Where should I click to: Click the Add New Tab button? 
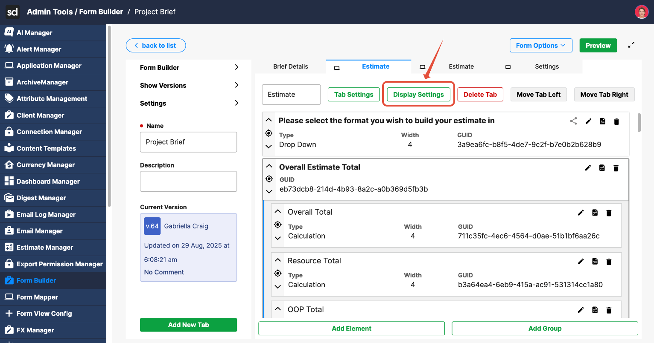click(x=188, y=325)
